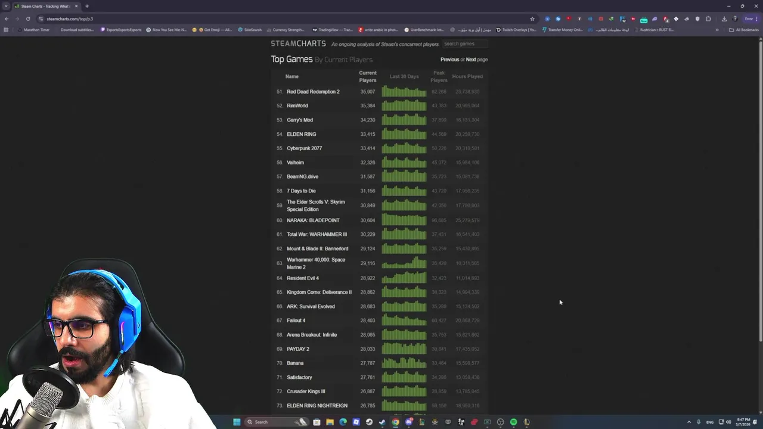The height and width of the screenshot is (429, 763).
Task: Open the Marathon Timer bookmark
Action: (33, 30)
